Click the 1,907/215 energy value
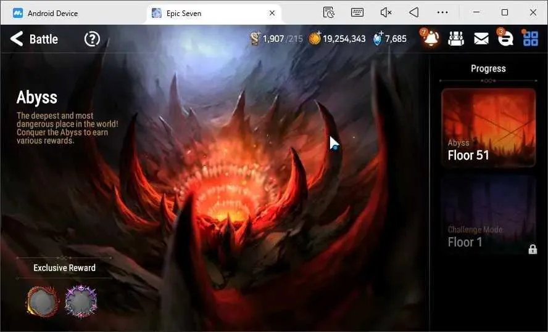 (x=283, y=39)
